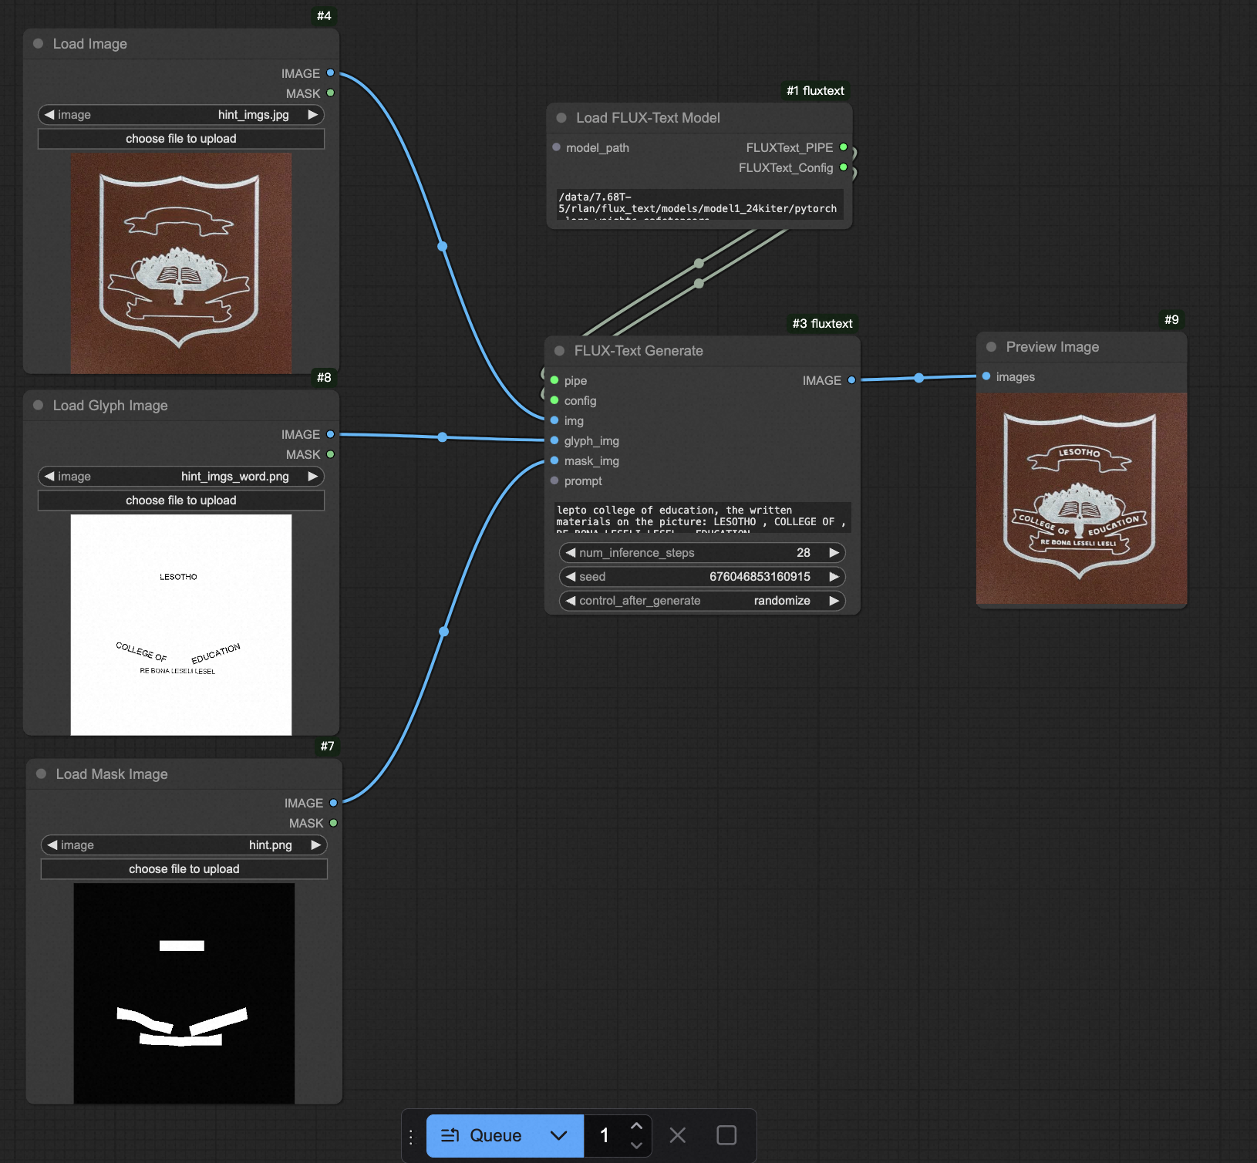The image size is (1257, 1163).
Task: Open queue bar options via vertical dots icon
Action: (409, 1135)
